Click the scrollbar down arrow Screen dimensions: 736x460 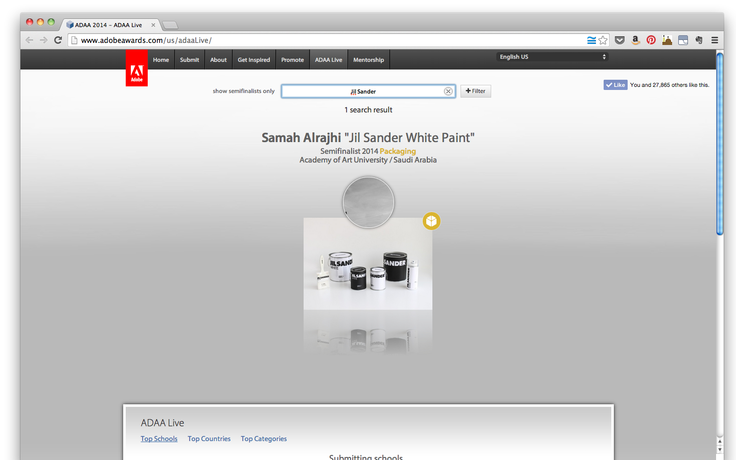[720, 450]
